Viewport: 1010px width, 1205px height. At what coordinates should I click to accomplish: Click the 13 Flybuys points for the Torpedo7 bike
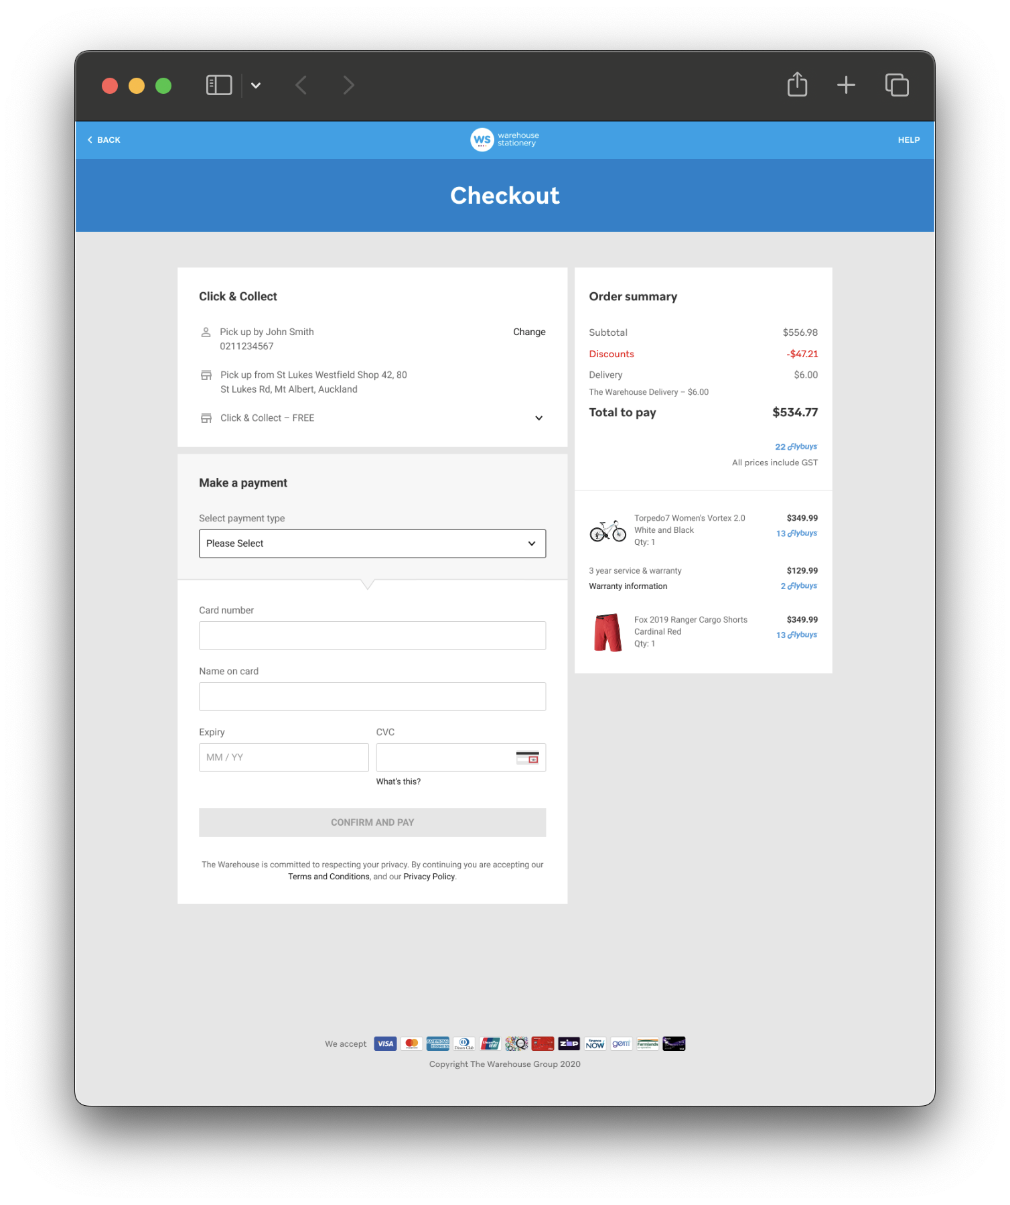point(796,533)
